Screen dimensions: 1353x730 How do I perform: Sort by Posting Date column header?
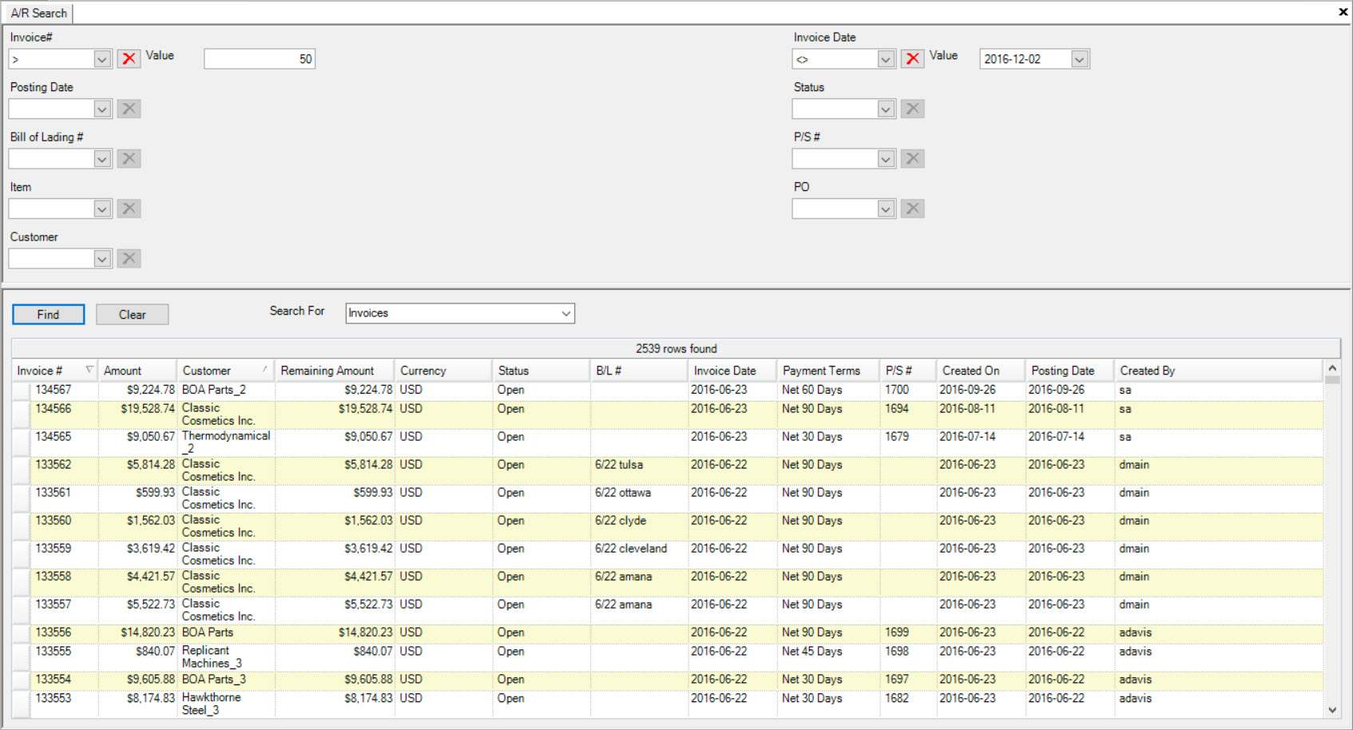point(1069,371)
